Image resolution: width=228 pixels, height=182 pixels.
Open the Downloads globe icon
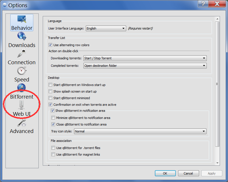click(22, 36)
